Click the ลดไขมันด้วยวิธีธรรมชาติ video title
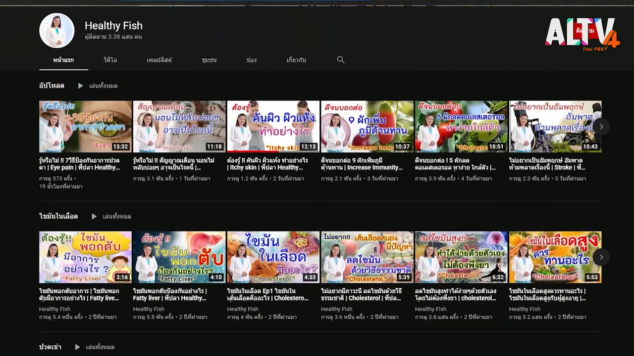The image size is (634, 356). click(361, 295)
